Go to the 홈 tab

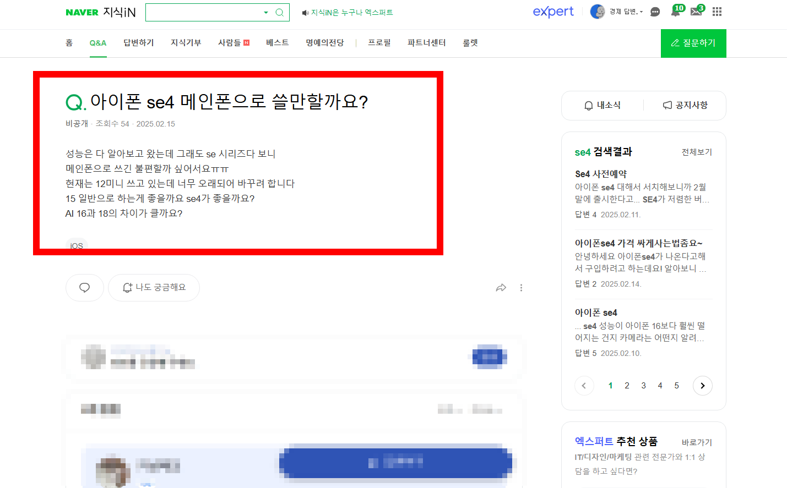[x=69, y=43]
